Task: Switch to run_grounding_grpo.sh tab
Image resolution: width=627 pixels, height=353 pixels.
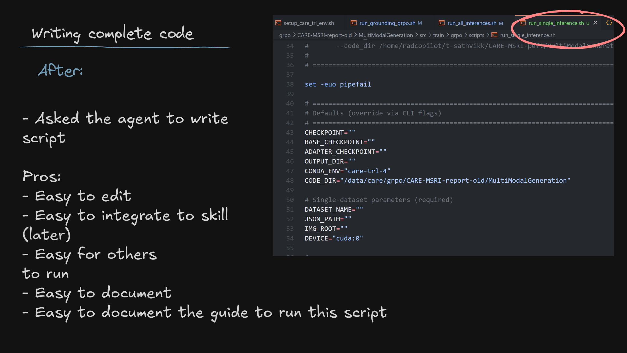Action: click(390, 23)
